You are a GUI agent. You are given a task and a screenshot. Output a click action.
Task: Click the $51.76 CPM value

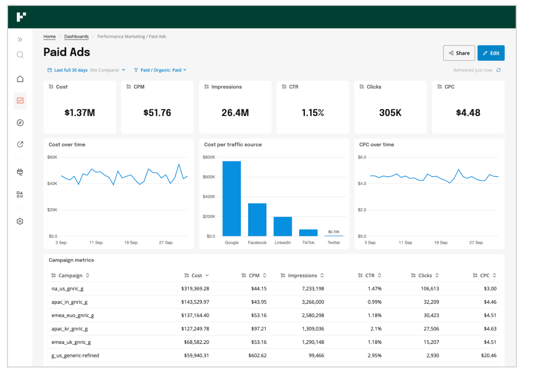click(157, 113)
